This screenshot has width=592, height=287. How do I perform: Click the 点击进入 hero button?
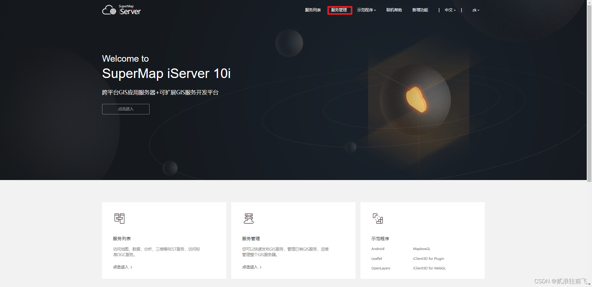pos(125,109)
